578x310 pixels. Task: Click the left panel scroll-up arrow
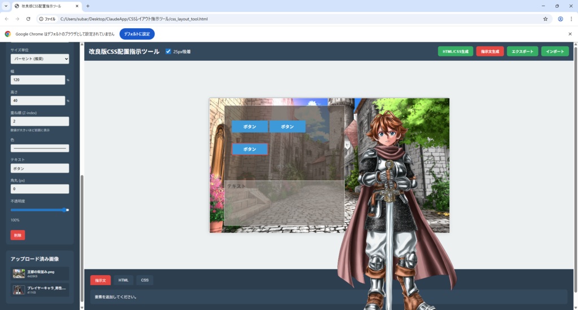click(x=82, y=45)
